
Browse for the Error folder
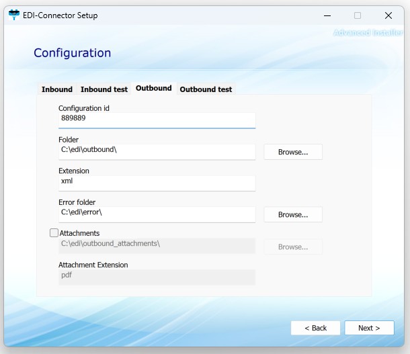pos(292,214)
